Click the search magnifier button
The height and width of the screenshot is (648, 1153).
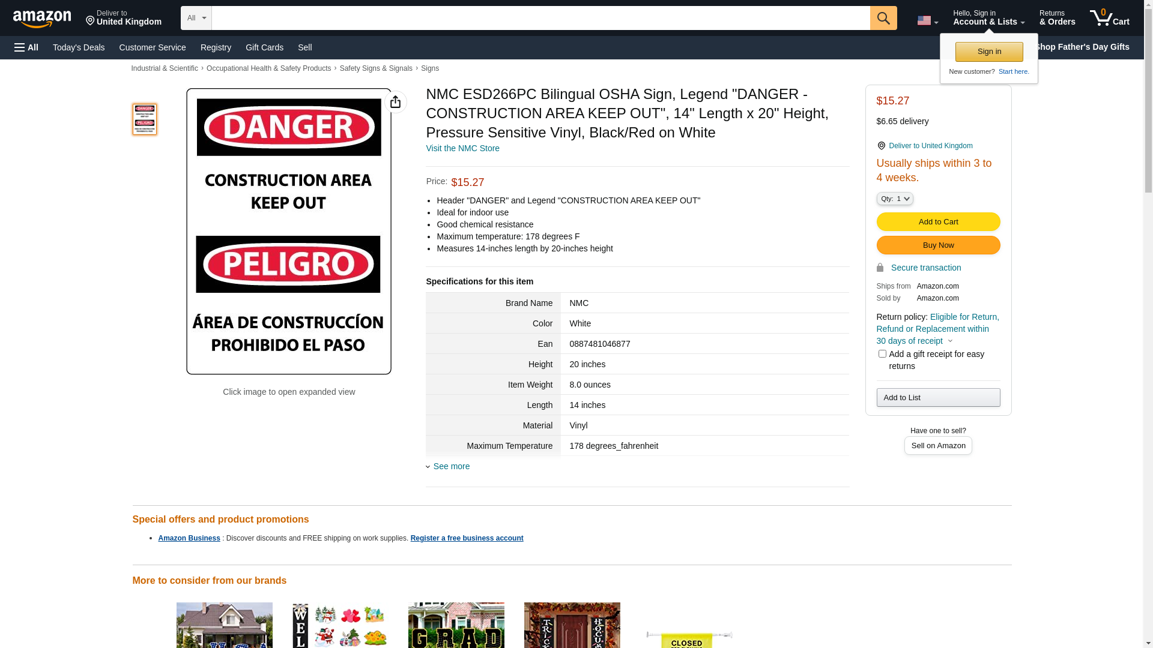pos(883,18)
